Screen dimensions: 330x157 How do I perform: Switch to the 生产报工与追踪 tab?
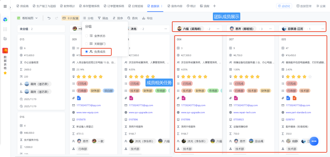pos(44,6)
